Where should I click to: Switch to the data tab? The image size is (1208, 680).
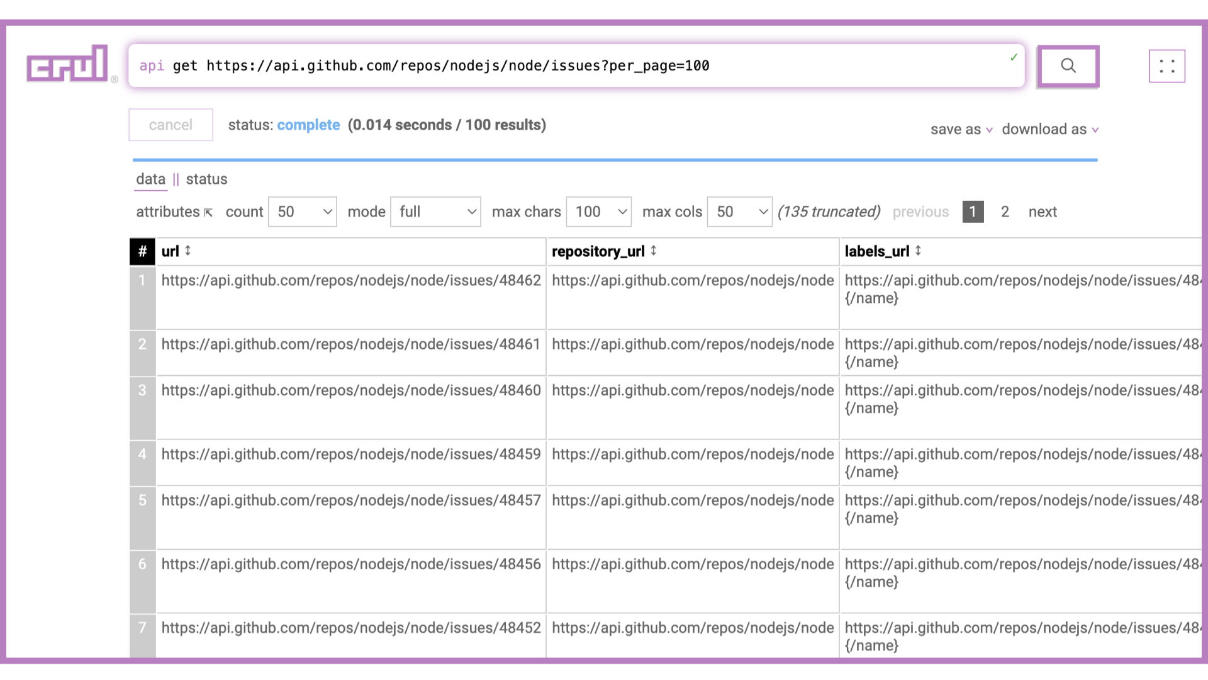pyautogui.click(x=151, y=179)
